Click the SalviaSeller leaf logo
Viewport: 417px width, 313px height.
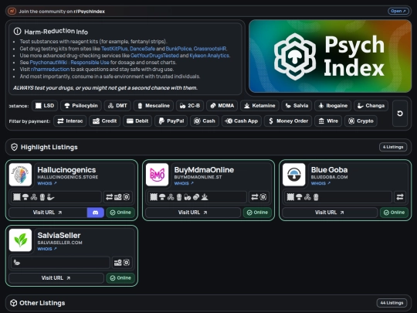[x=20, y=240]
